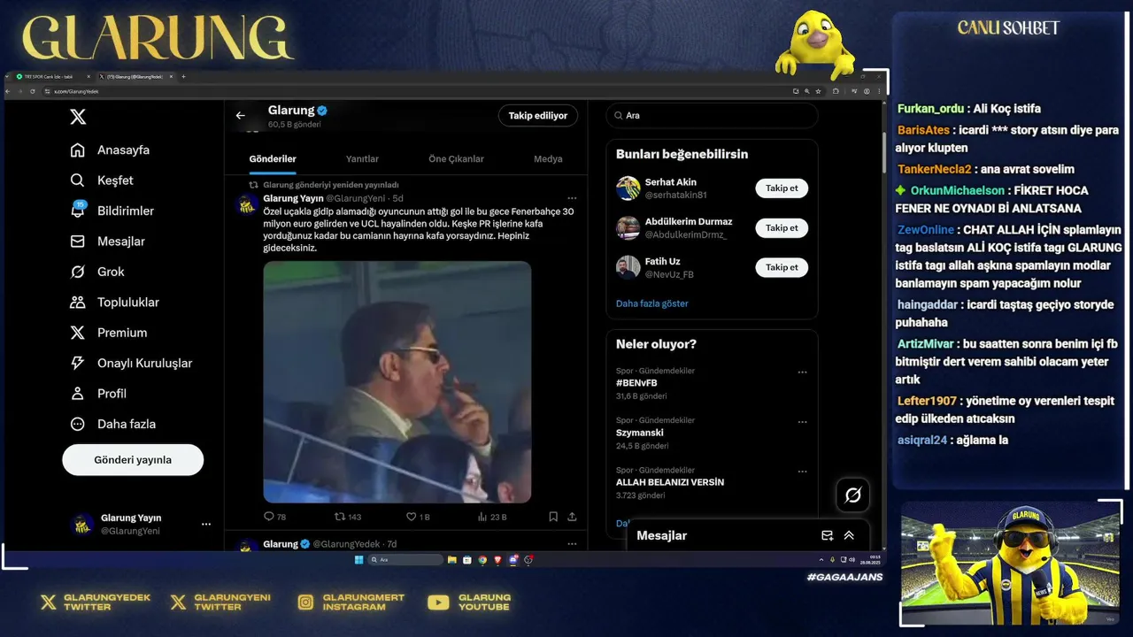The height and width of the screenshot is (637, 1133).
Task: Open Glarung Yayın account switcher dots
Action: click(206, 525)
